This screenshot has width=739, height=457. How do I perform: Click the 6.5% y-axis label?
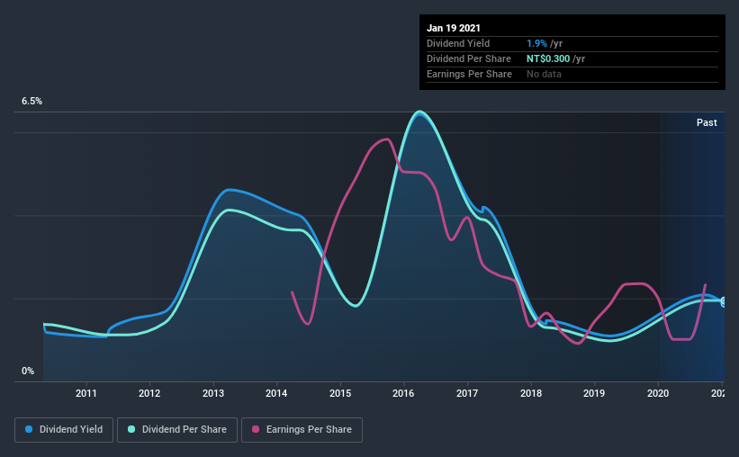click(x=32, y=102)
